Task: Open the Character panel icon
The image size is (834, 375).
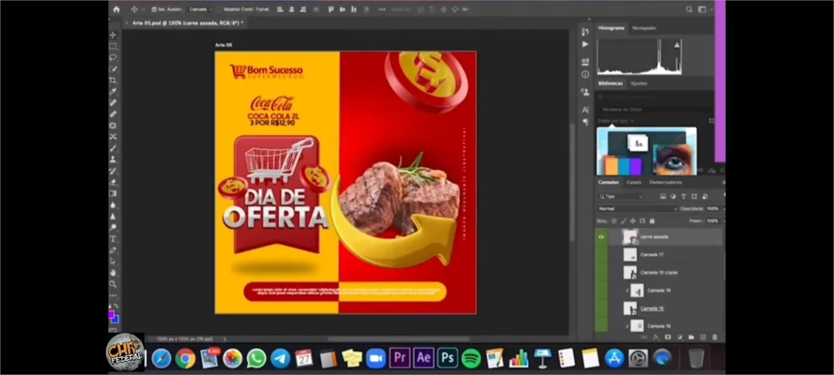Action: 586,110
